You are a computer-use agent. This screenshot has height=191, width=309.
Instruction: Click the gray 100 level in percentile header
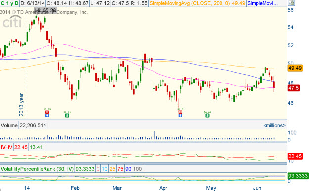coord(137,169)
